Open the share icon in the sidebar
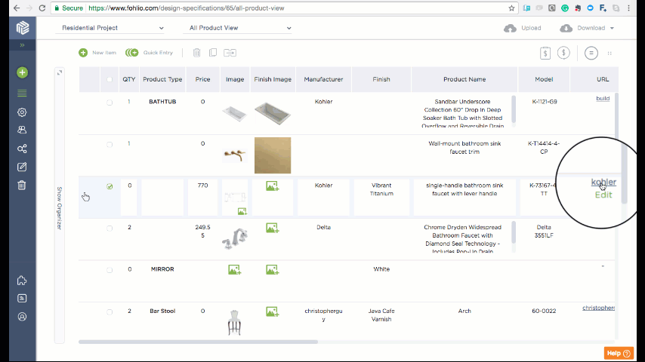 (22, 149)
